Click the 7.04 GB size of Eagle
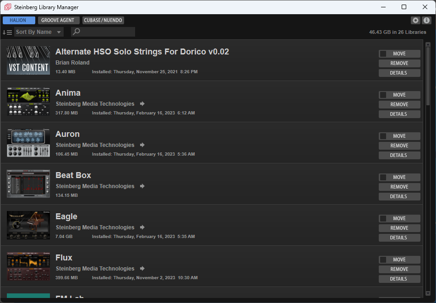Screen dimensions: 436x303 64,236
